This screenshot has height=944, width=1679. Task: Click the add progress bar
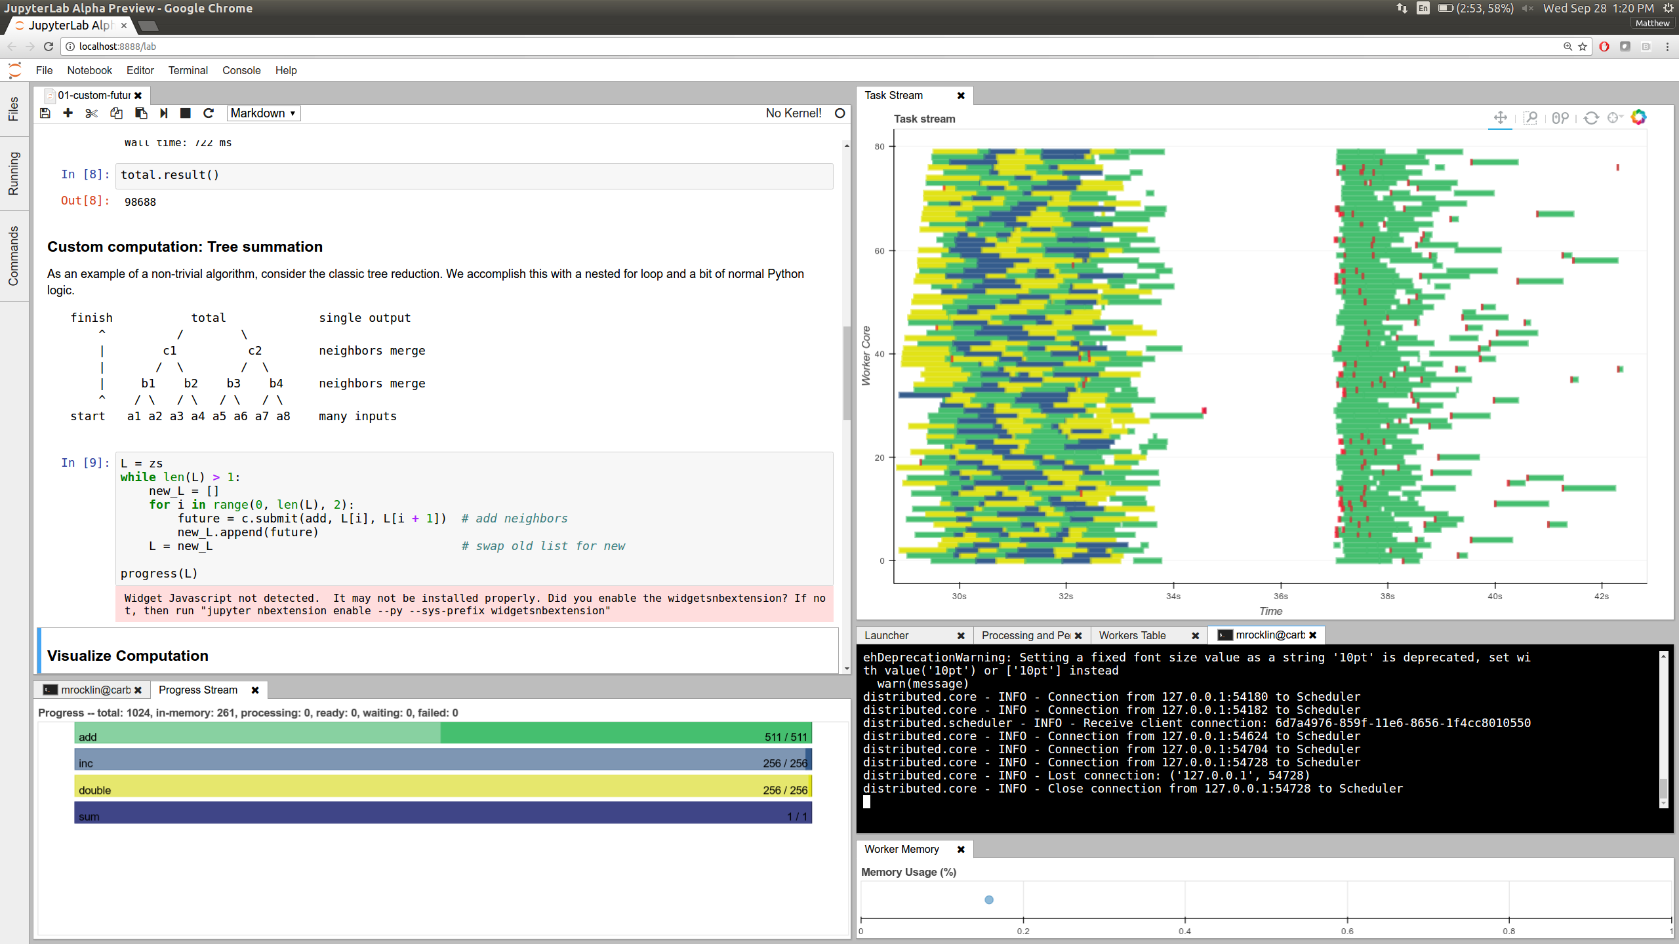(x=443, y=733)
